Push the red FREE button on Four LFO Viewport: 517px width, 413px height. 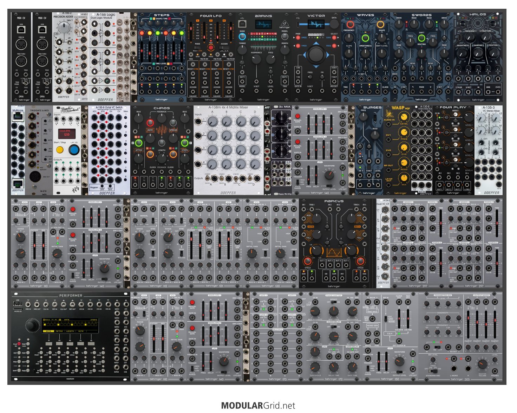tap(211, 48)
